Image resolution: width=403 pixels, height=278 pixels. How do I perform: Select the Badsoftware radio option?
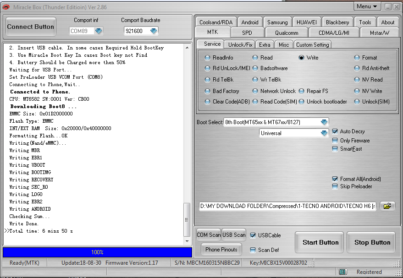pos(255,68)
